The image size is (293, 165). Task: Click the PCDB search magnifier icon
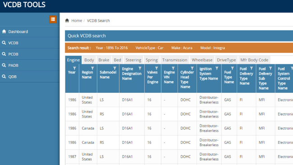coord(4,54)
